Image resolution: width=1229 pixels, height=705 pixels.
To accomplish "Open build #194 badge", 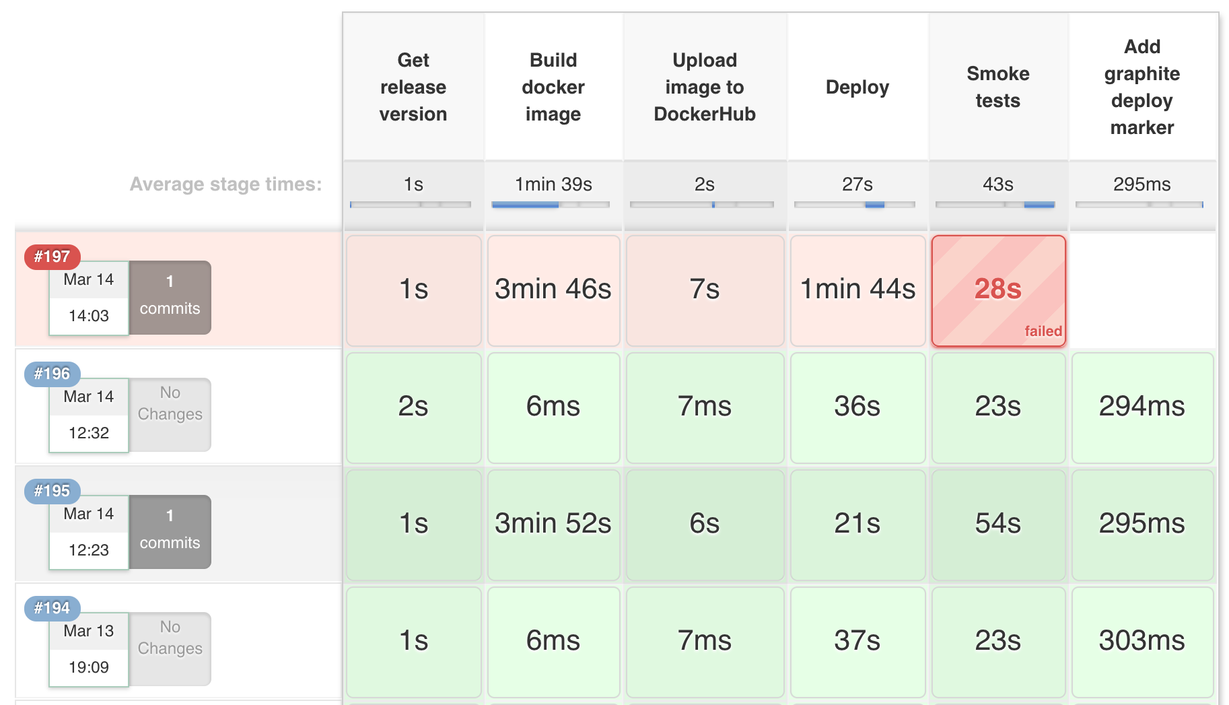I will [52, 608].
